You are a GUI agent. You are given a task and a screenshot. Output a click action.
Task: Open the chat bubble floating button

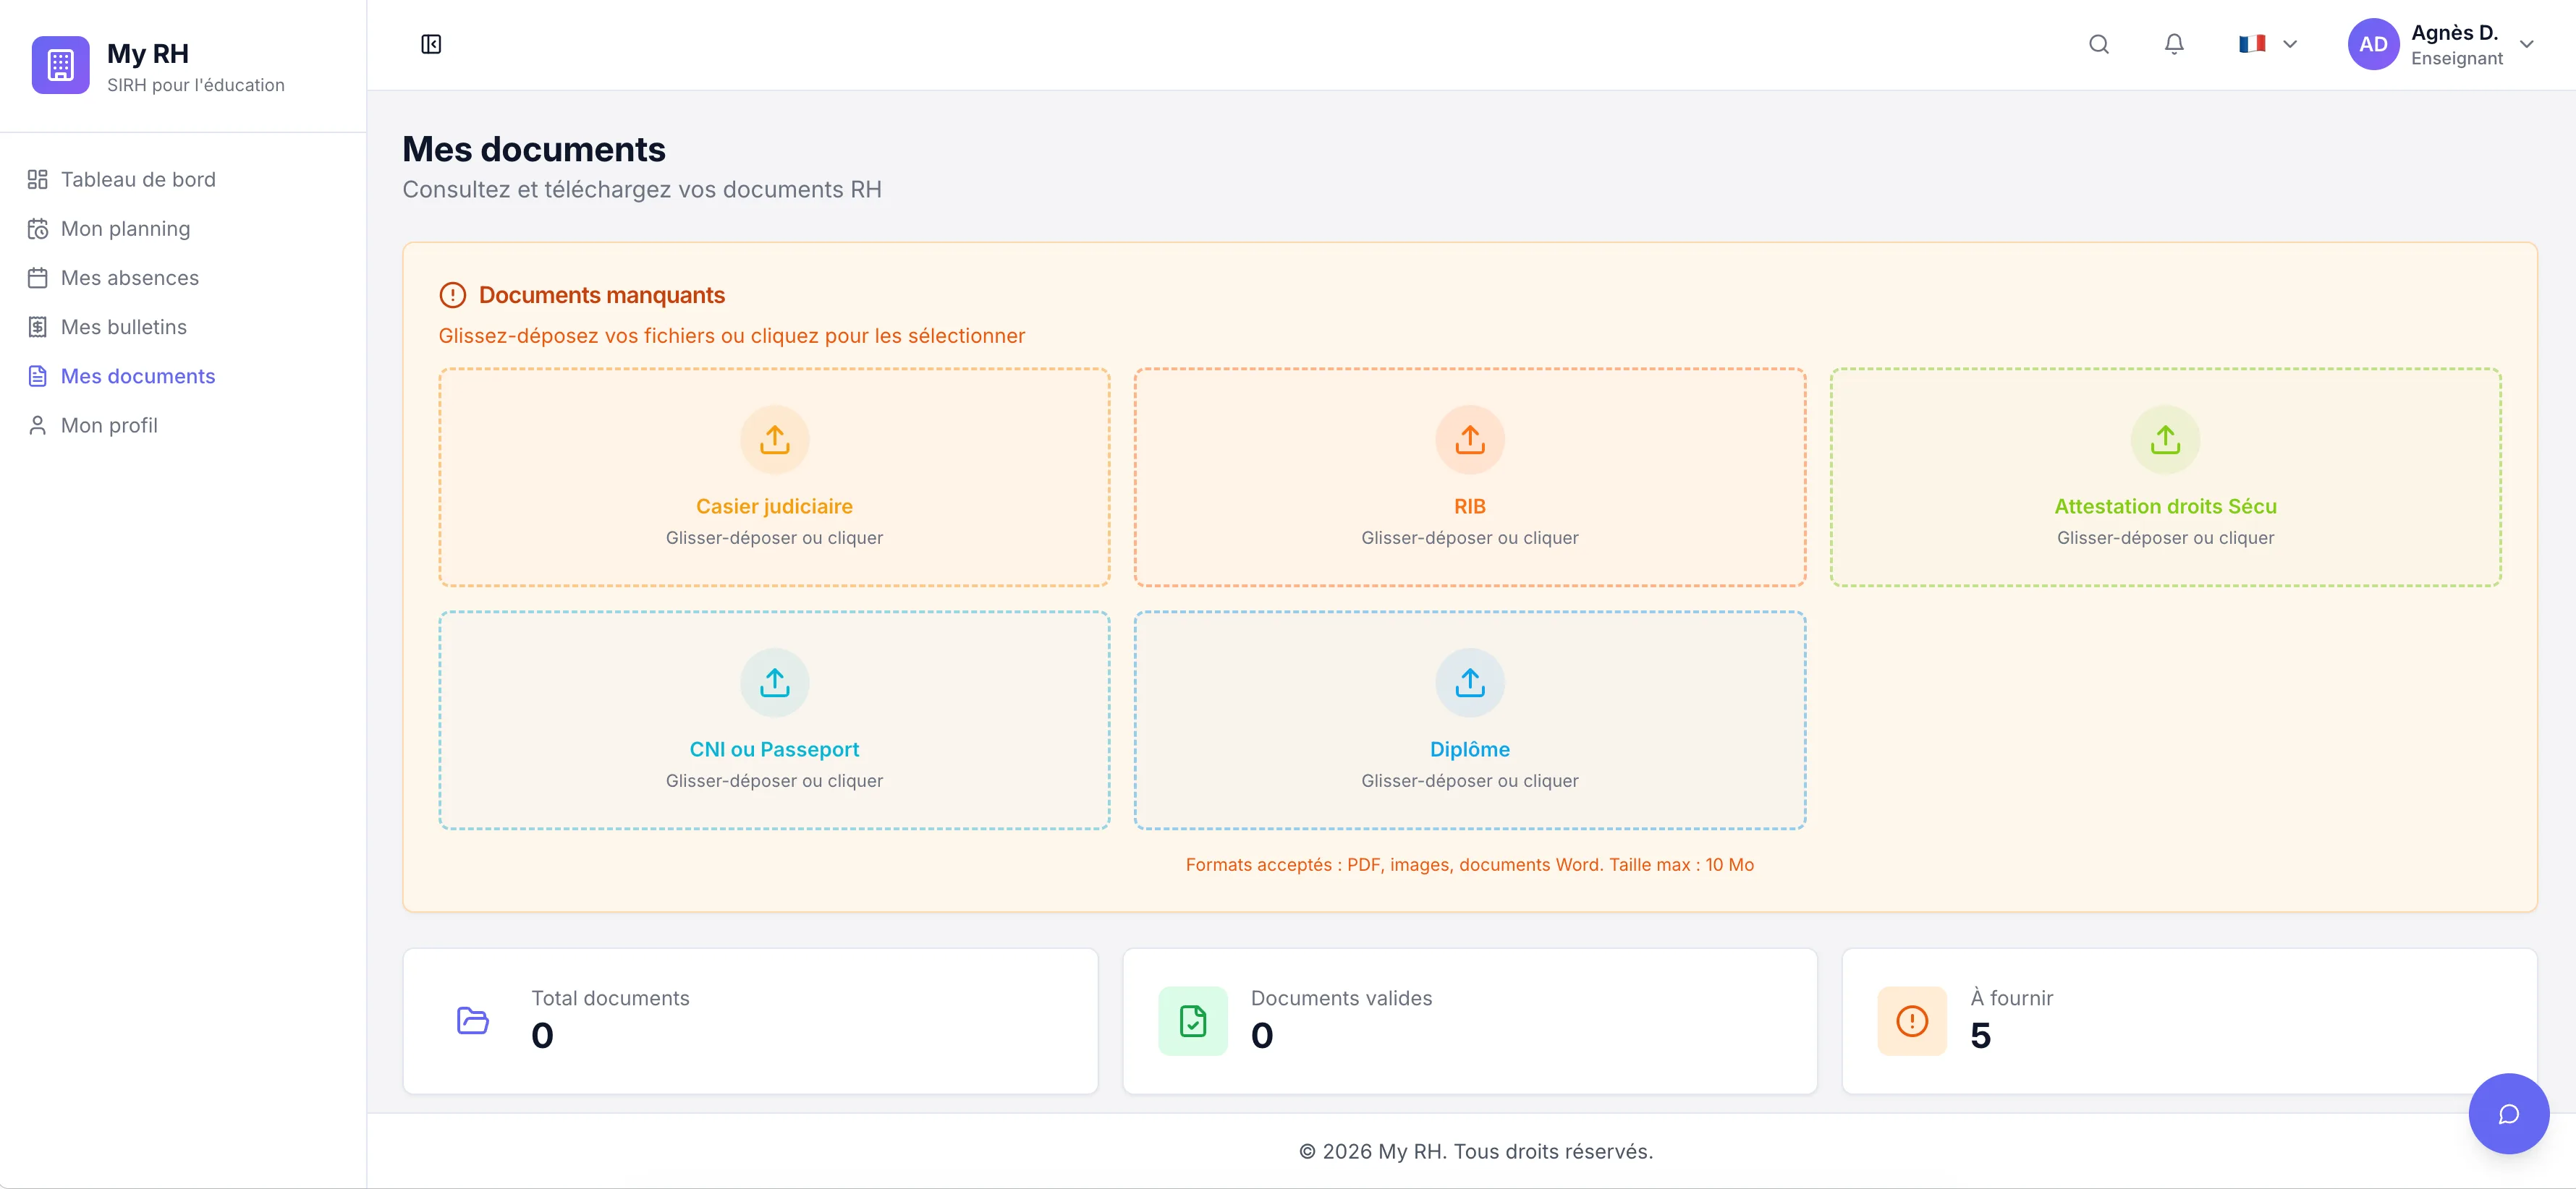click(x=2508, y=1114)
